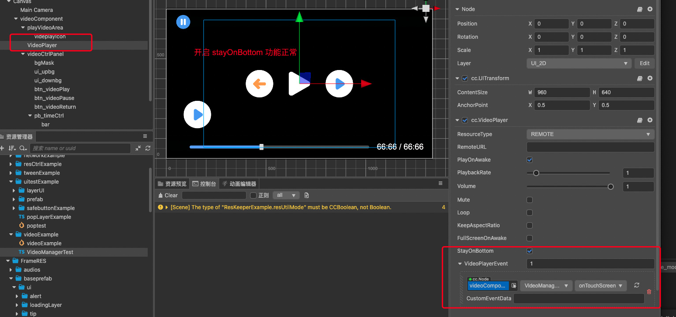The image size is (676, 317).
Task: Open the ResourceType REMOTE dropdown
Action: (x=590, y=134)
